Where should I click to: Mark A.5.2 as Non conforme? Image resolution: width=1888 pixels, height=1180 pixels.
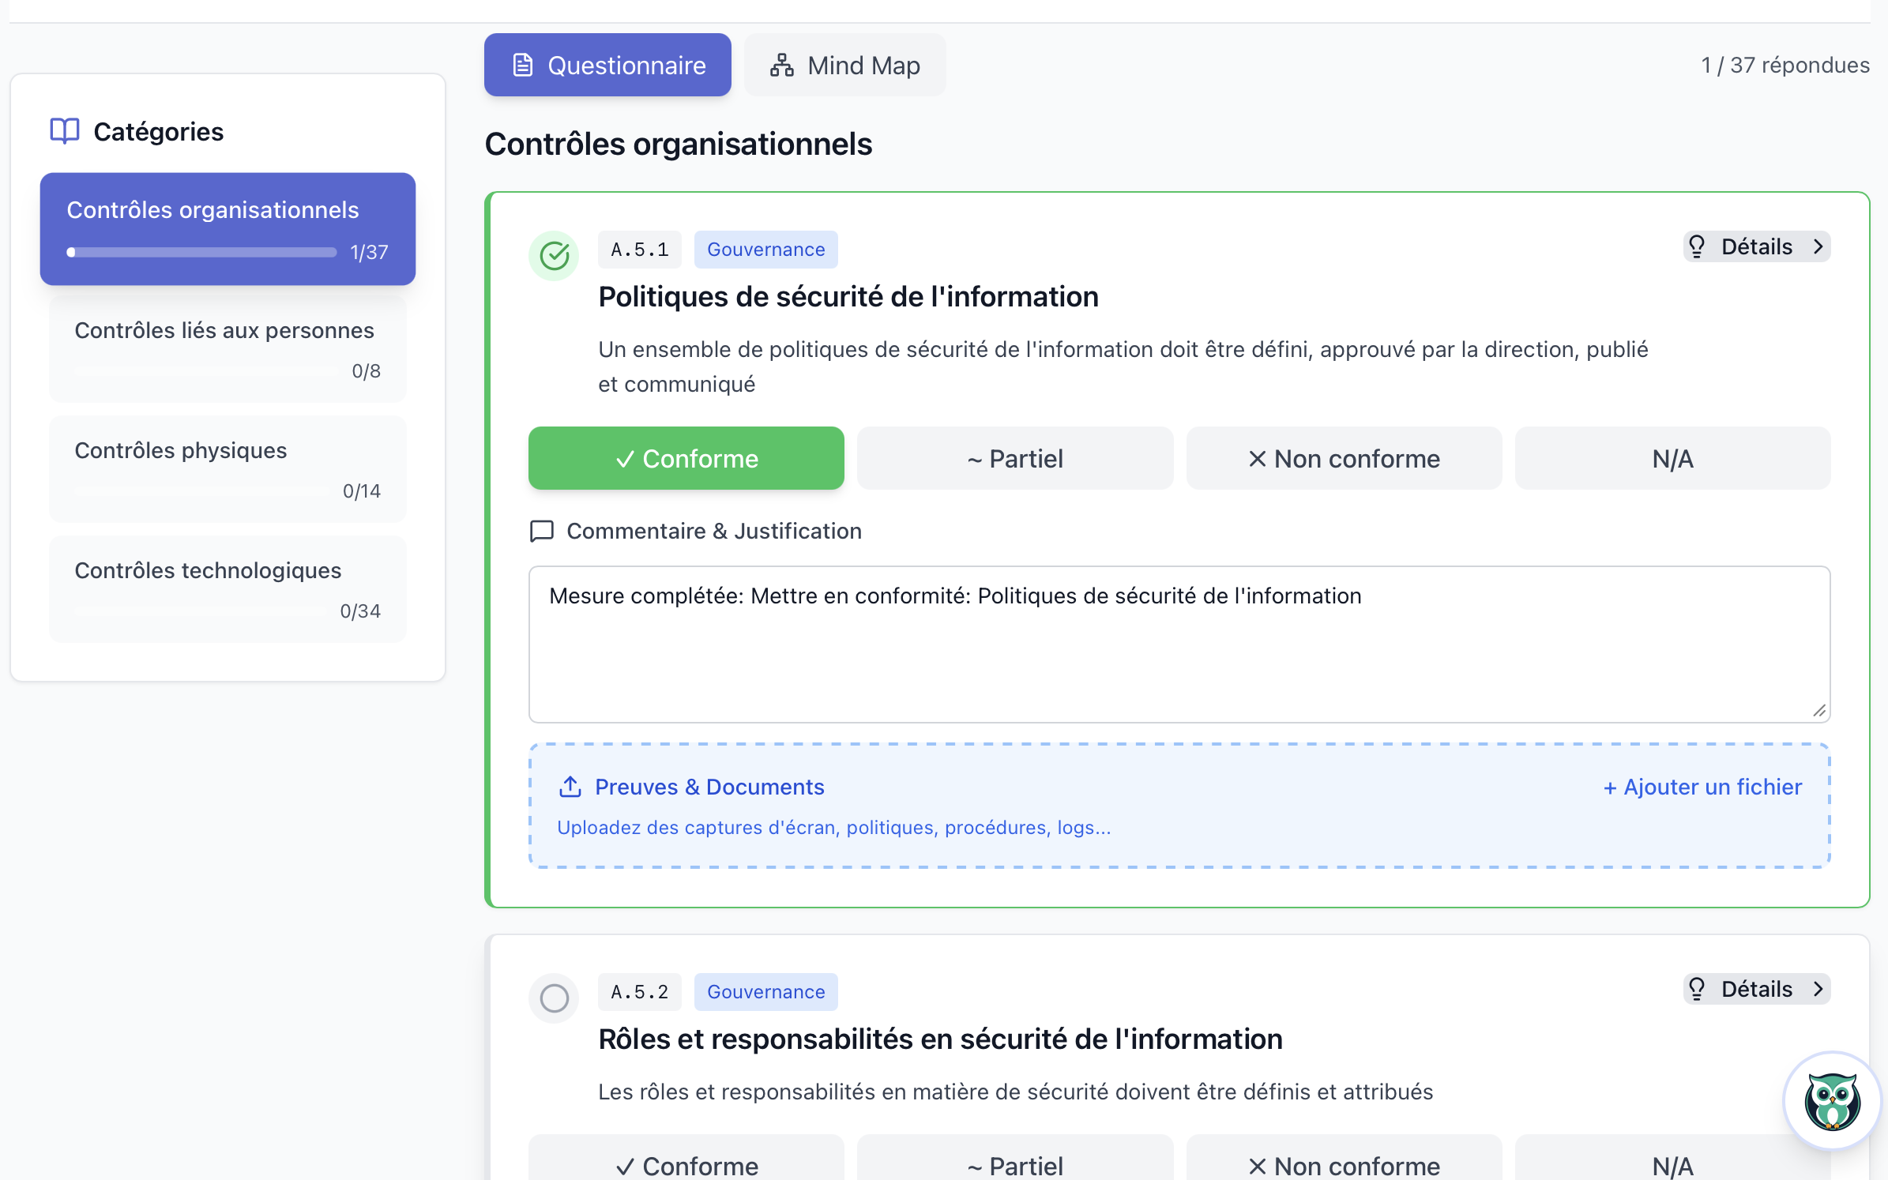coord(1344,1158)
